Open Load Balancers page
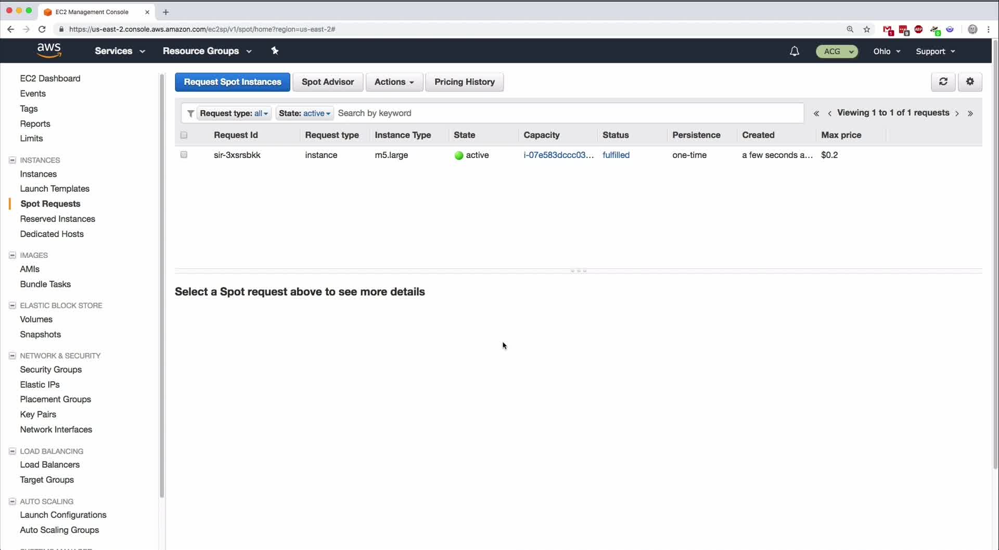This screenshot has width=999, height=550. click(50, 465)
